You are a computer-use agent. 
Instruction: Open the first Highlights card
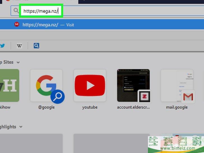31,143
